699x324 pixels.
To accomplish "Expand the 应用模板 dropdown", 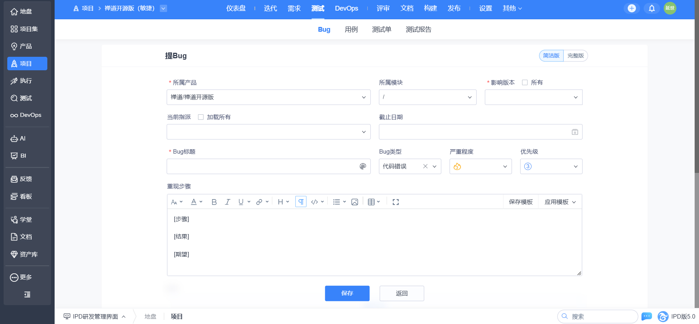I will (x=560, y=202).
